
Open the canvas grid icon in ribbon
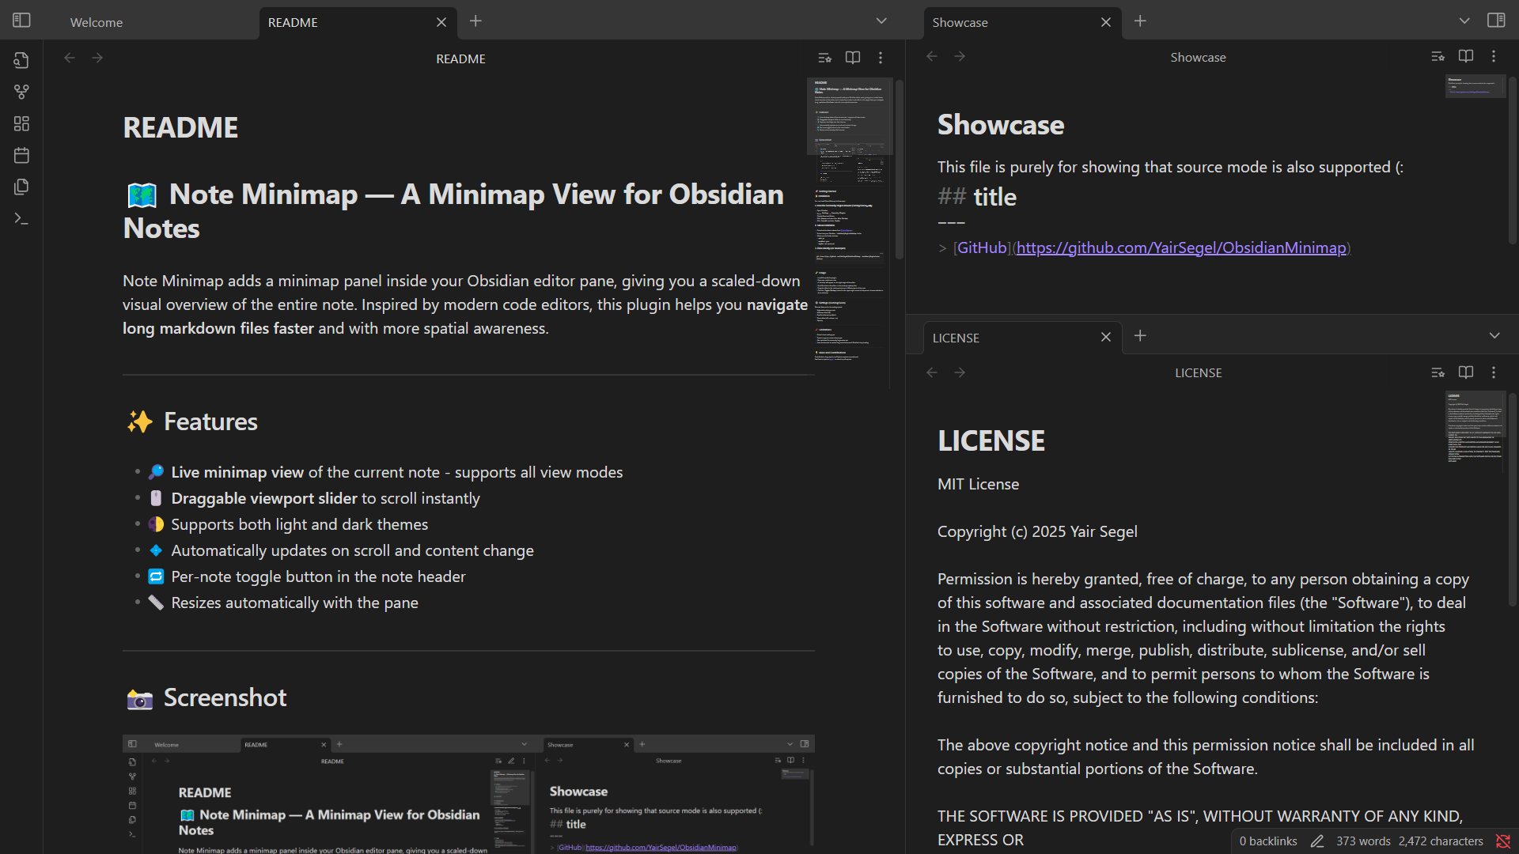pyautogui.click(x=21, y=123)
